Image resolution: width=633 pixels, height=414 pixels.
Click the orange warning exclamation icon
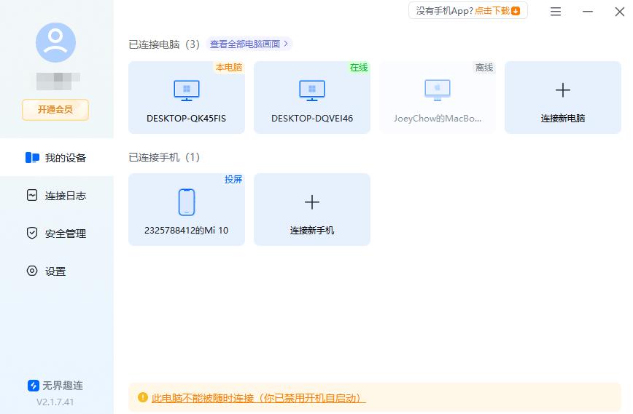pyautogui.click(x=142, y=397)
